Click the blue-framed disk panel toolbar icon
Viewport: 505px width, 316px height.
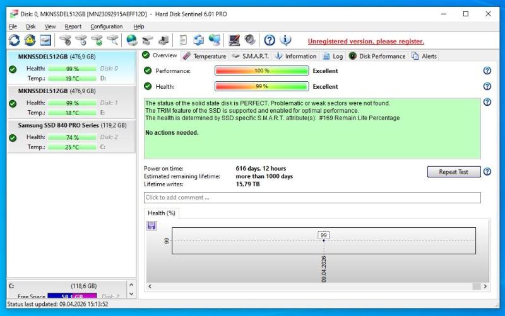[45, 40]
